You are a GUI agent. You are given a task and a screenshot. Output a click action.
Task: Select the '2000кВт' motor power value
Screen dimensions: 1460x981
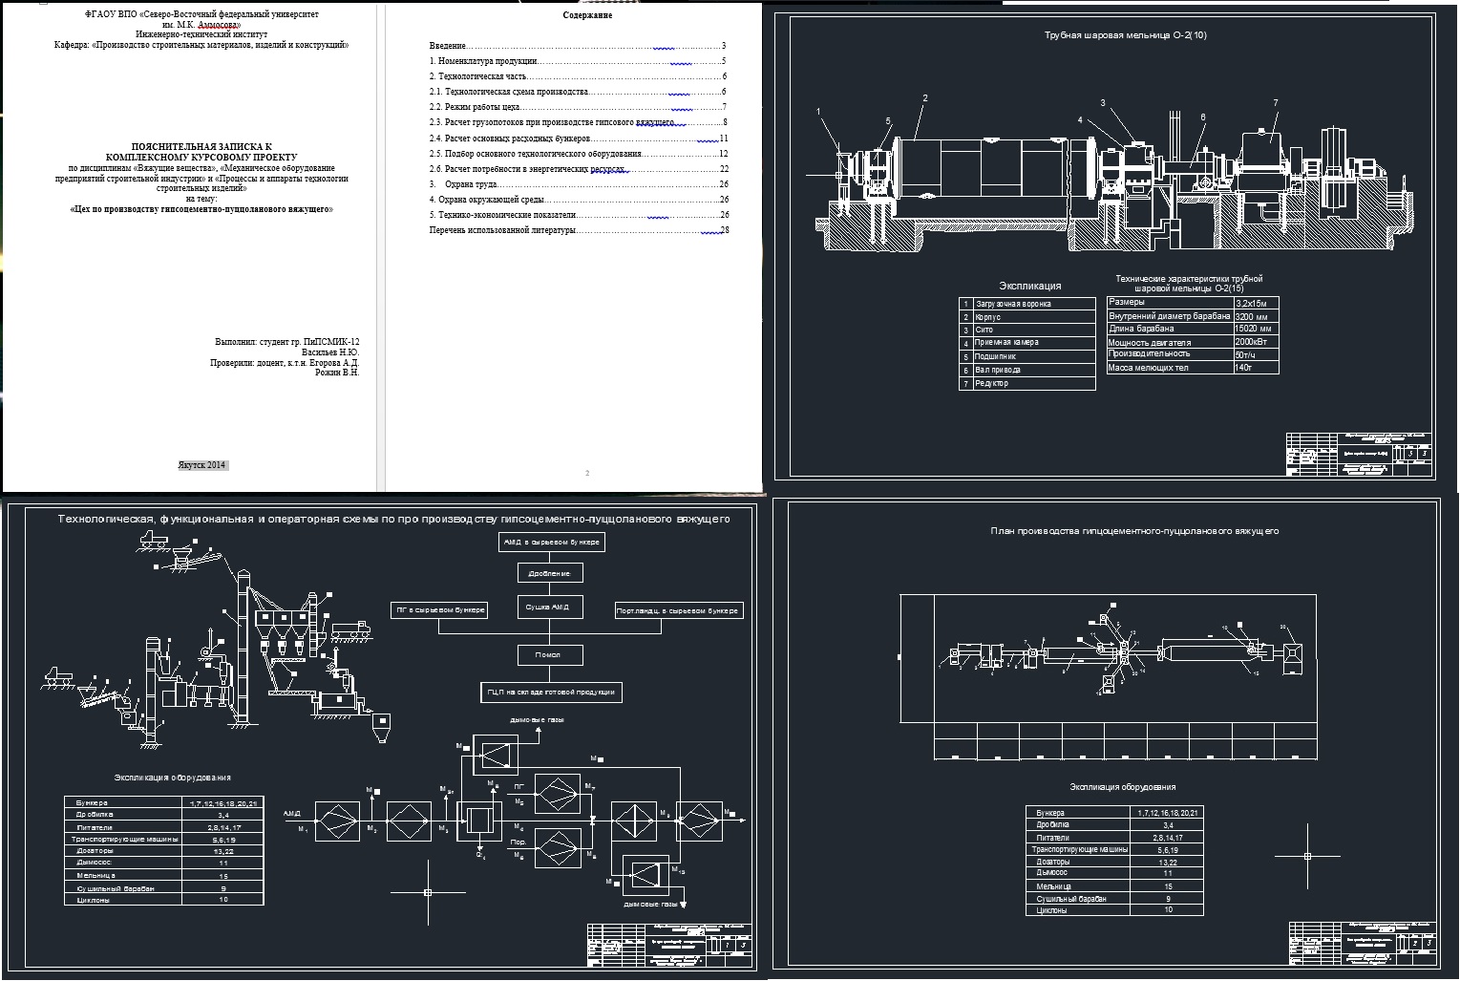pos(1256,341)
